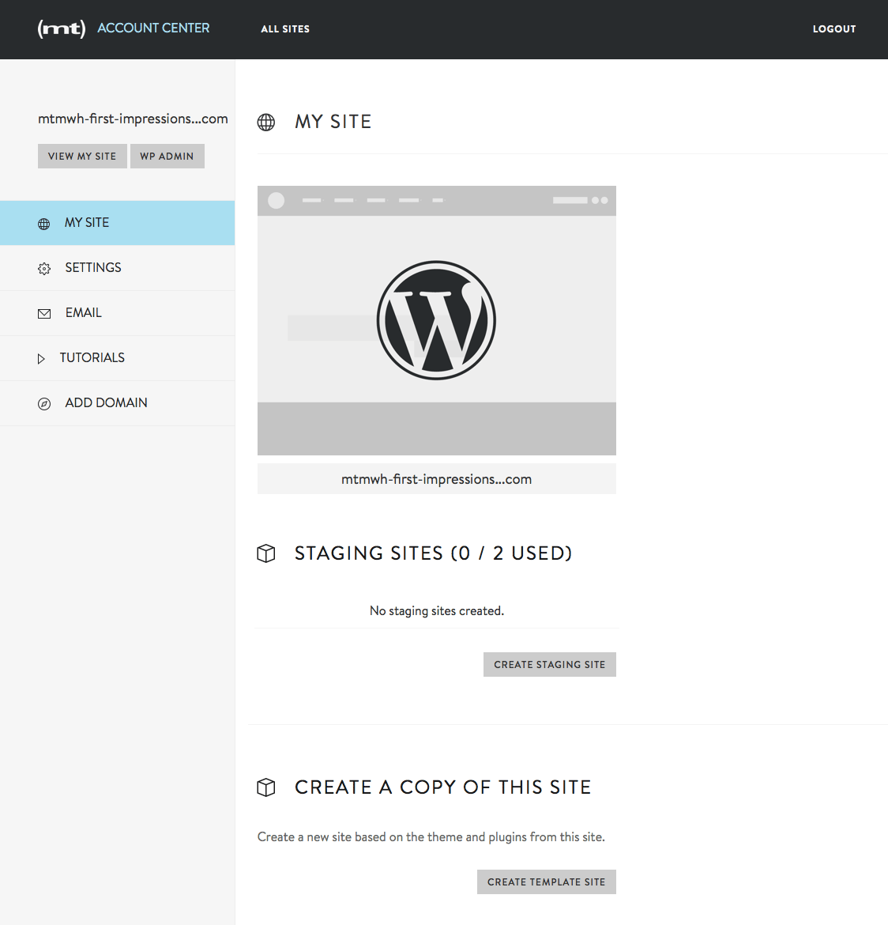This screenshot has height=925, width=888.
Task: Click the (mt) Media Temple logo
Action: (x=62, y=28)
